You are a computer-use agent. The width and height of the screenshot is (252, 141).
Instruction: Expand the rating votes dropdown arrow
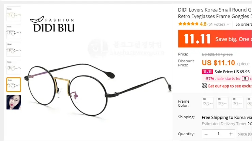click(x=228, y=24)
